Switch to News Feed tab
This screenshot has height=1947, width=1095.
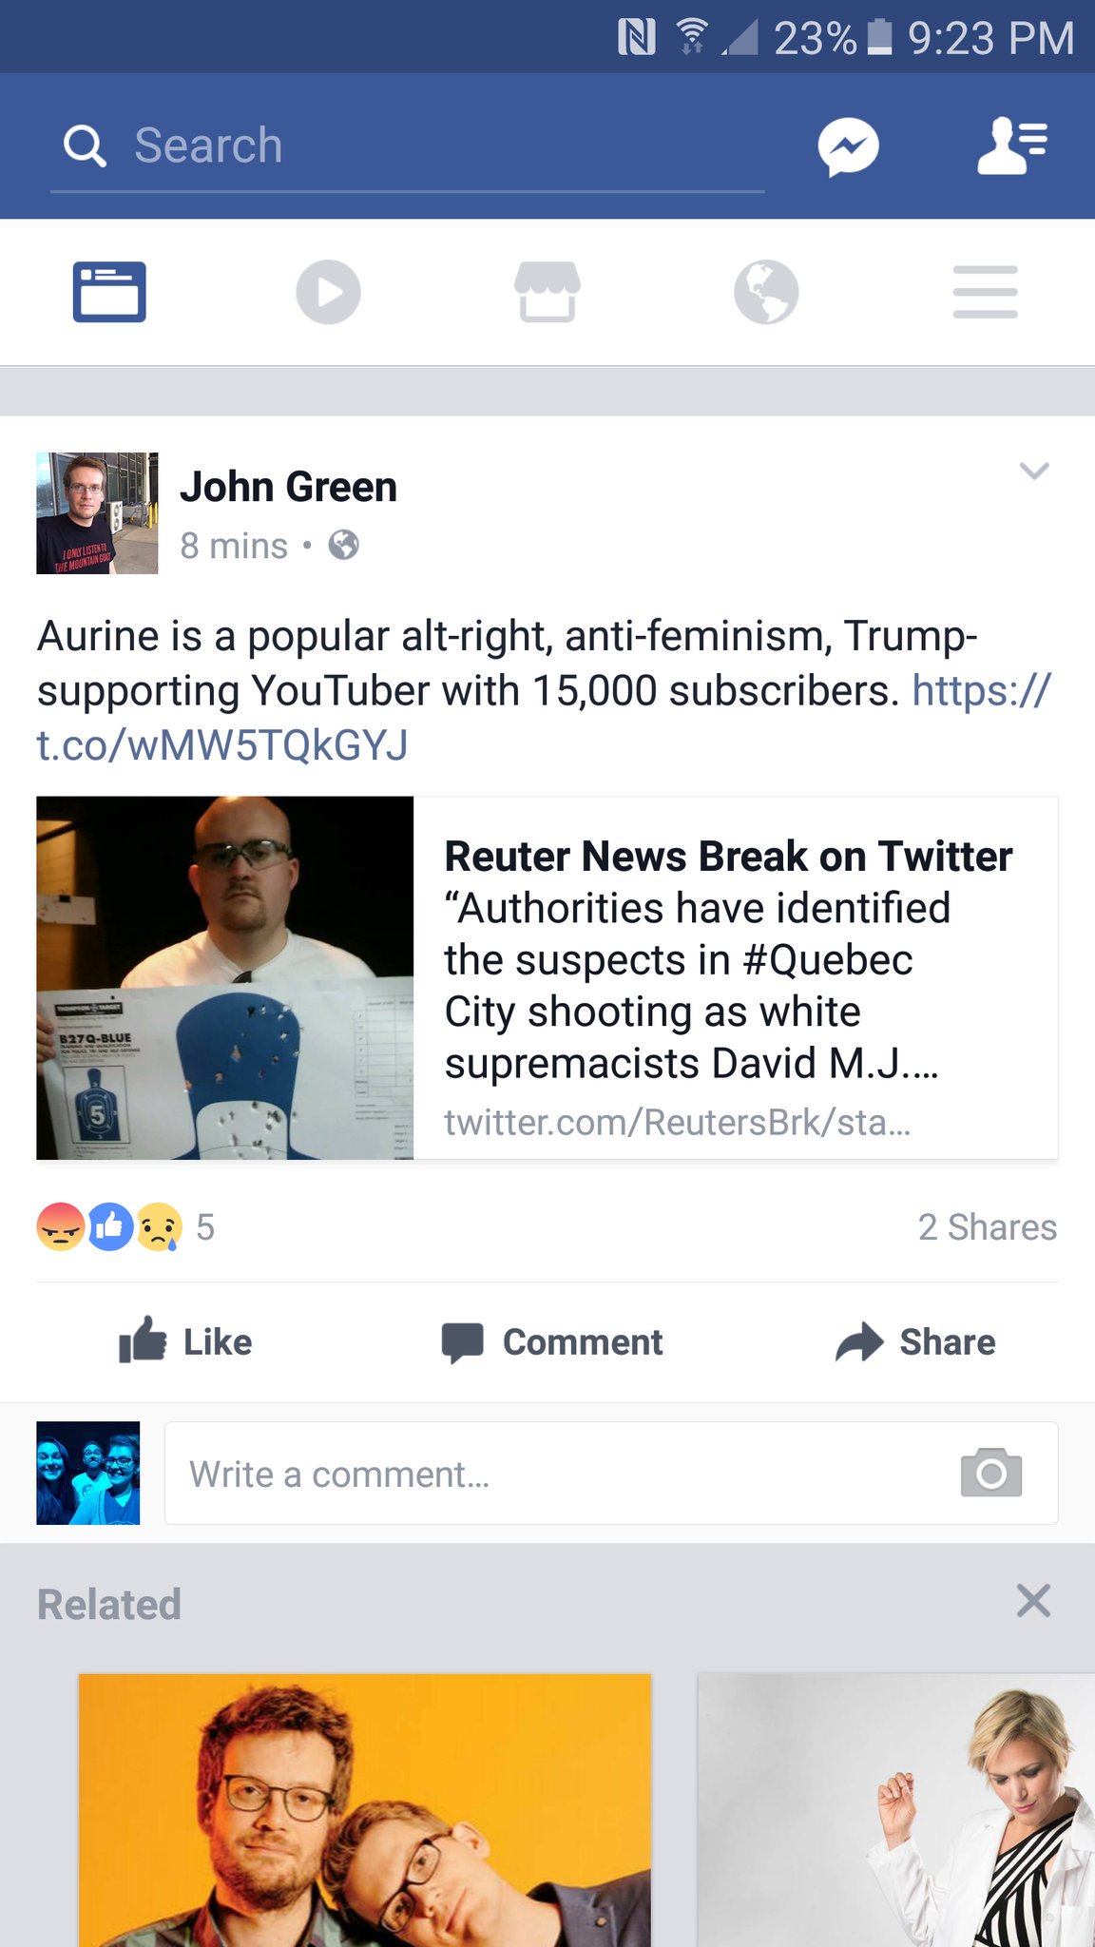pos(109,292)
